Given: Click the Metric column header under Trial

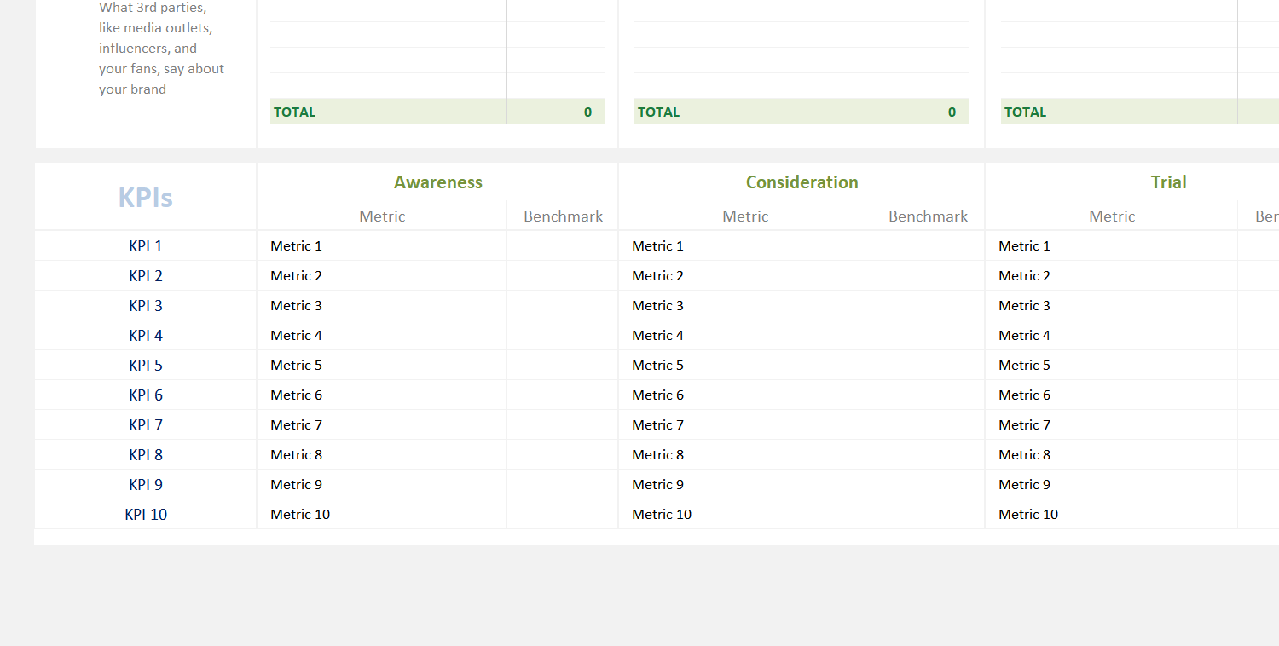Looking at the screenshot, I should (x=1111, y=216).
